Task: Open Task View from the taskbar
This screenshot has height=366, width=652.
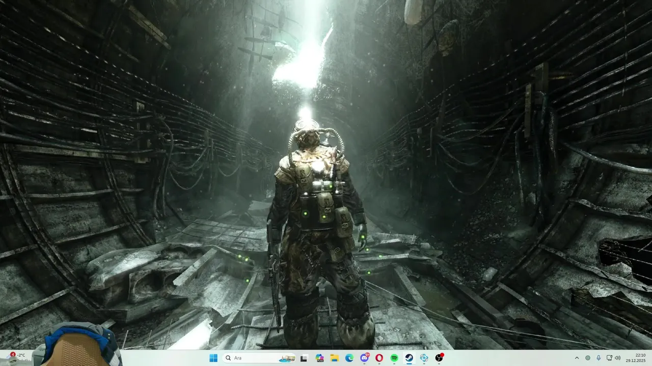Action: pos(304,358)
